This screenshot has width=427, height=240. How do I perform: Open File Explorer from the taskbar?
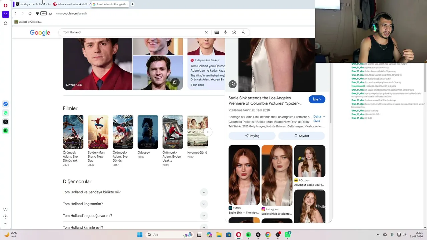point(219,235)
